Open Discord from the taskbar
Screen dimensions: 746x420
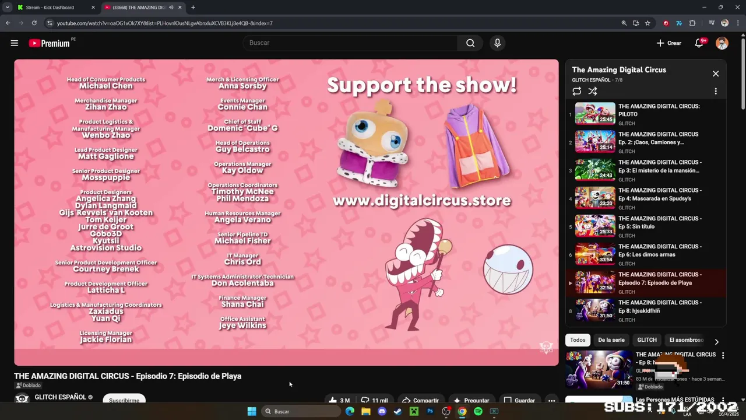pos(382,411)
